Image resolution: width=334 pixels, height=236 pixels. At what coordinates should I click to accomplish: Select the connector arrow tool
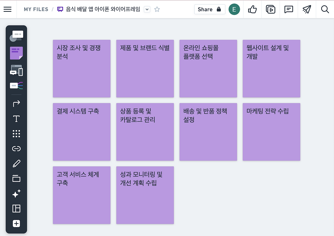point(16,103)
